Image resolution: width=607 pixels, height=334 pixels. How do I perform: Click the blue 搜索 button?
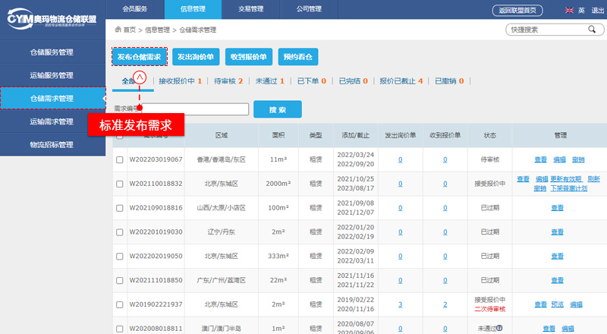[278, 109]
